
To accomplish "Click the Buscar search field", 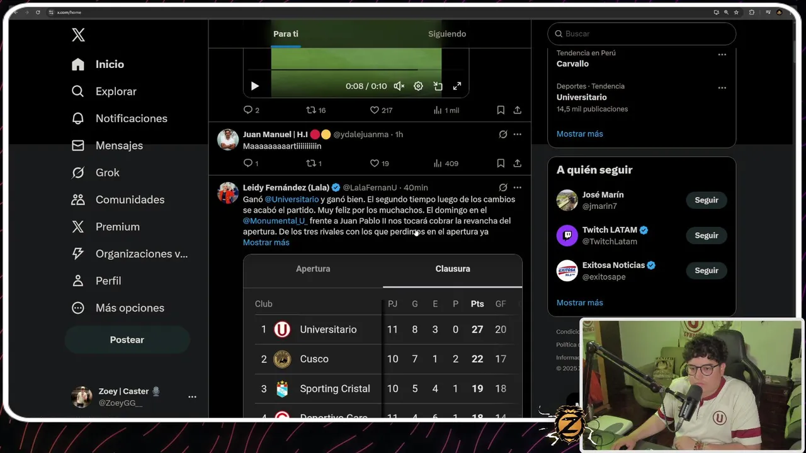I will pyautogui.click(x=642, y=34).
